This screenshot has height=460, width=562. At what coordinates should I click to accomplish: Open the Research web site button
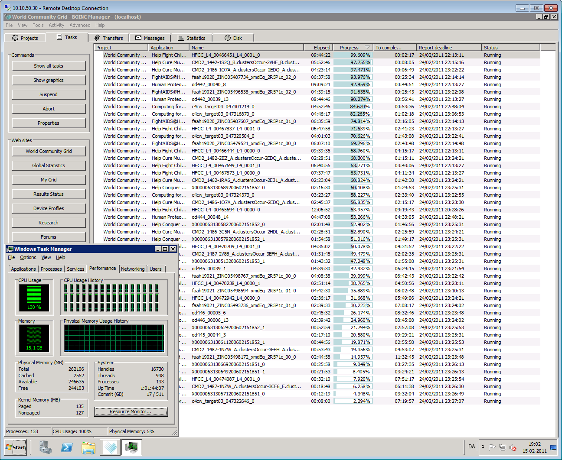click(49, 223)
